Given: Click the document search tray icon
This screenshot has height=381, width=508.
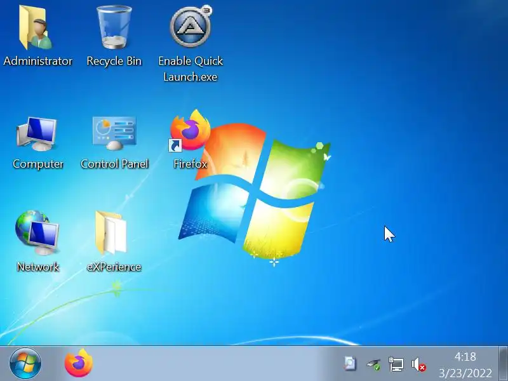Looking at the screenshot, I should 350,363.
